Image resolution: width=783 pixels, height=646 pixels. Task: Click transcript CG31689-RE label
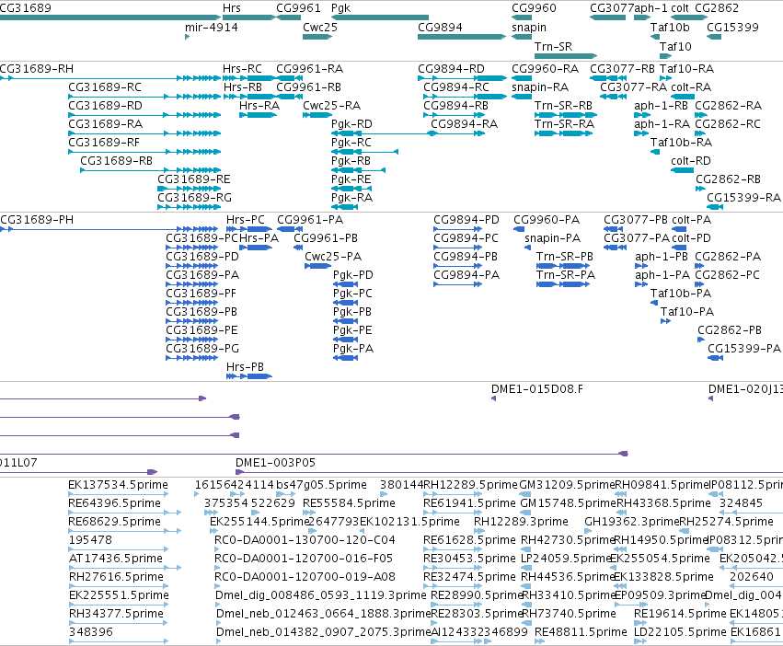[194, 179]
